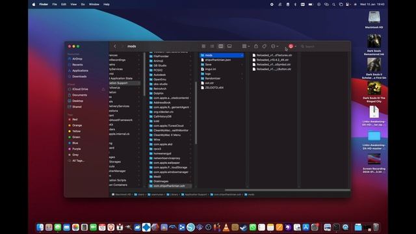The width and height of the screenshot is (416, 234).
Task: Open the Group By dropdown in toolbar
Action: tap(246, 46)
